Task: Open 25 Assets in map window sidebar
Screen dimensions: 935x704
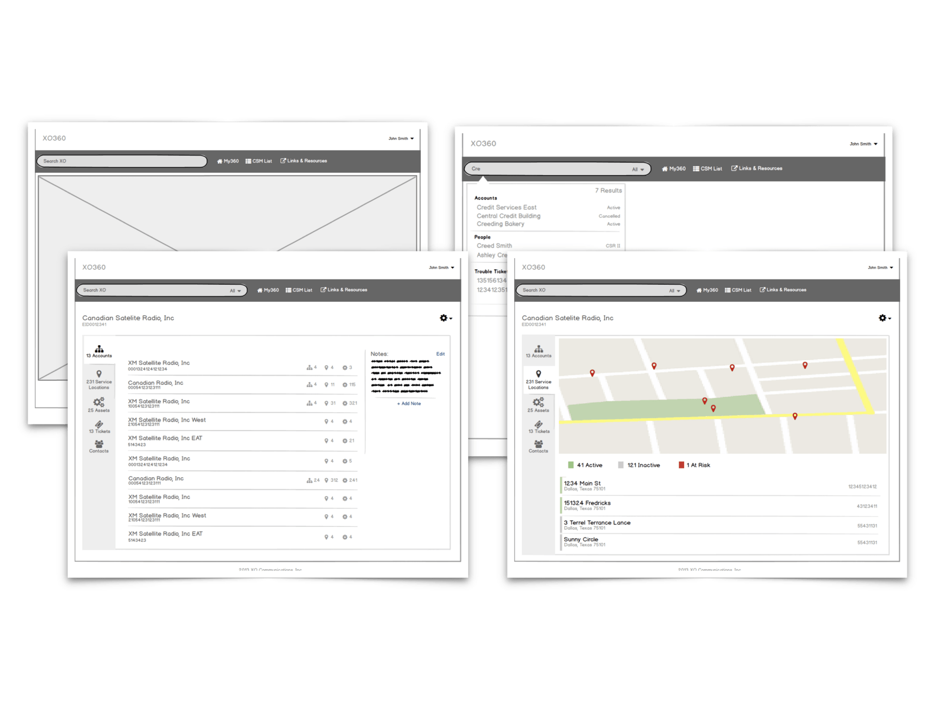Action: click(x=538, y=405)
